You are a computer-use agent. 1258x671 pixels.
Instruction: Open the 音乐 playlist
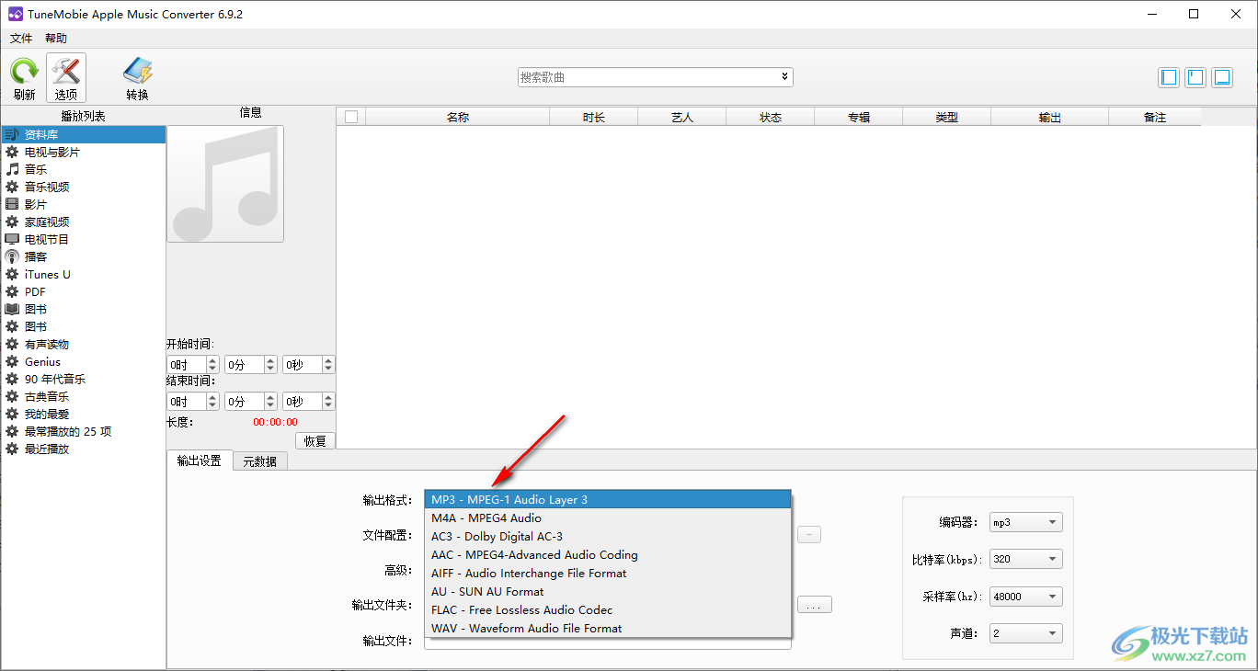pos(84,169)
